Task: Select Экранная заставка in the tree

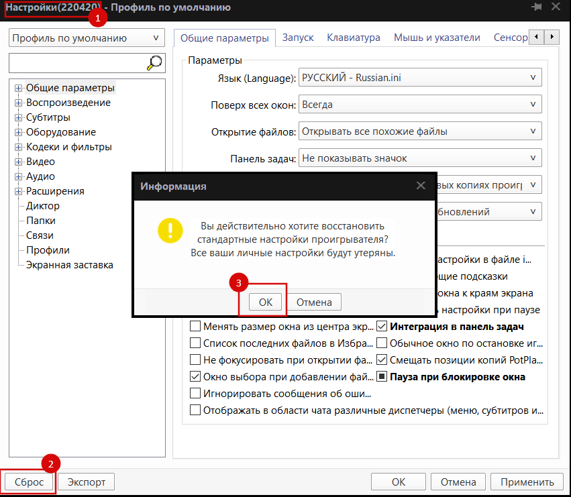Action: pos(70,265)
